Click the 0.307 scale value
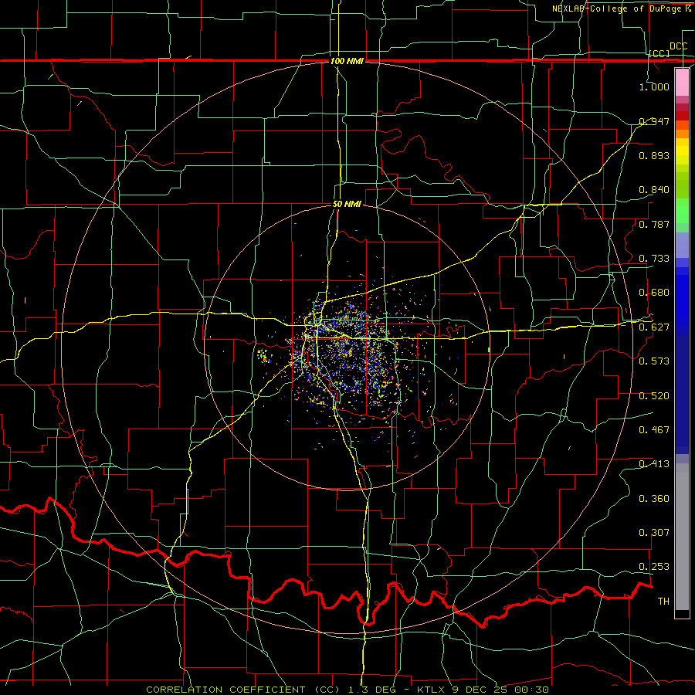The image size is (695, 695). (654, 533)
